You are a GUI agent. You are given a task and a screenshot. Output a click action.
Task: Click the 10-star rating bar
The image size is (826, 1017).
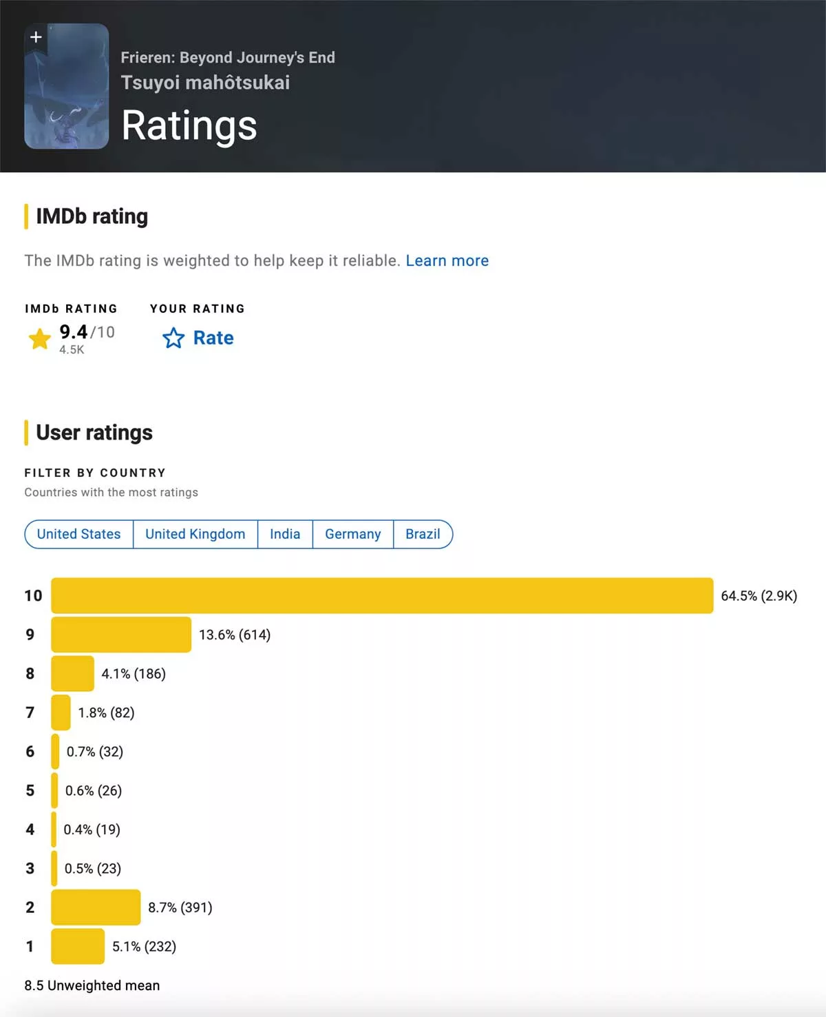pyautogui.click(x=382, y=595)
